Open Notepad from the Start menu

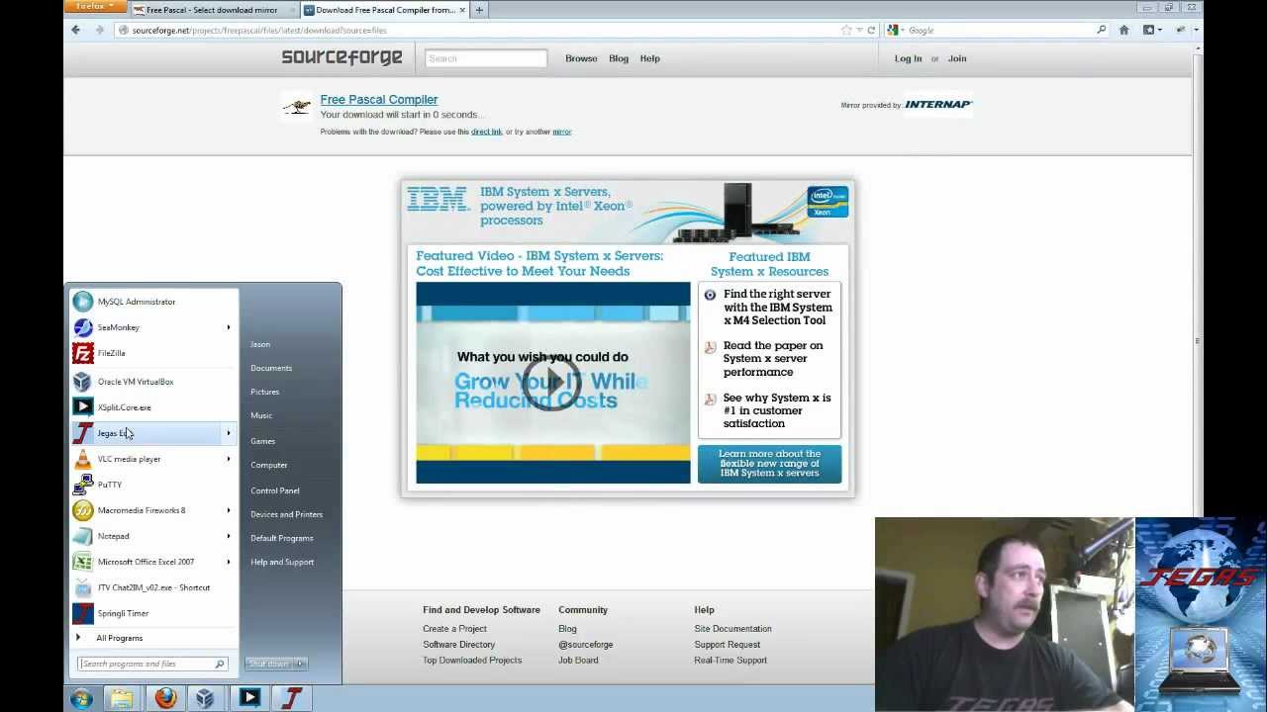tap(153, 536)
